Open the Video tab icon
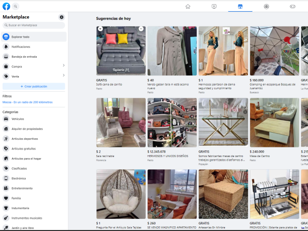Screen dimensions: 308x231 pyautogui.click(x=214, y=7)
